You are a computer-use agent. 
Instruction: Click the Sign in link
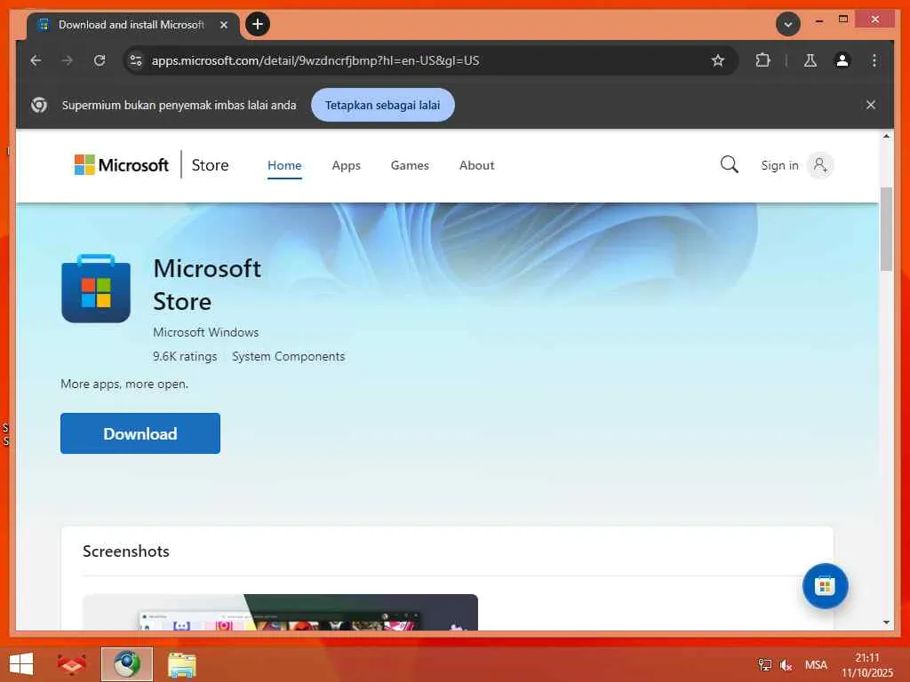pos(779,165)
